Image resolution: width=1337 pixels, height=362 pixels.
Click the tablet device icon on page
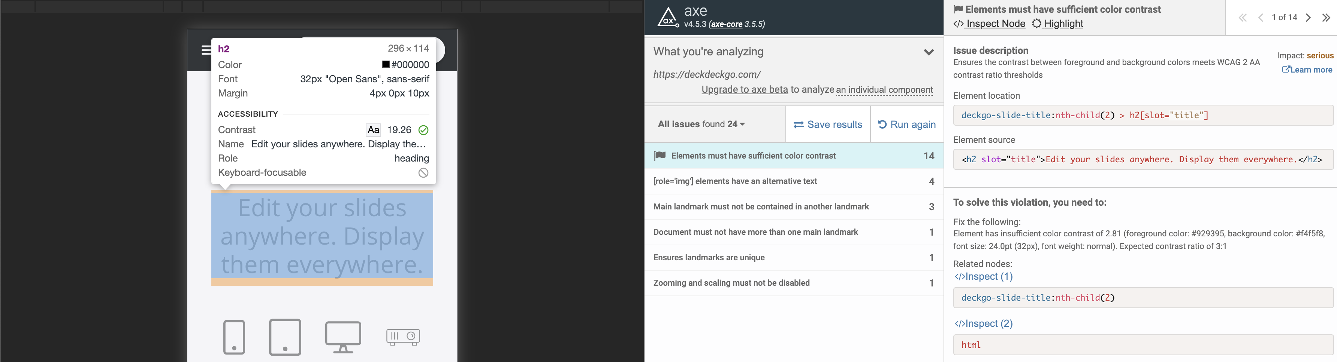click(285, 337)
